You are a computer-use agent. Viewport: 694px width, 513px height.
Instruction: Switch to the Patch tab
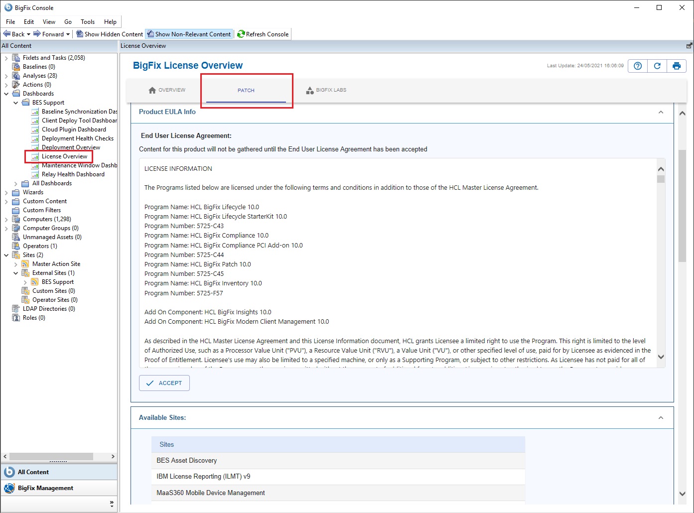246,90
